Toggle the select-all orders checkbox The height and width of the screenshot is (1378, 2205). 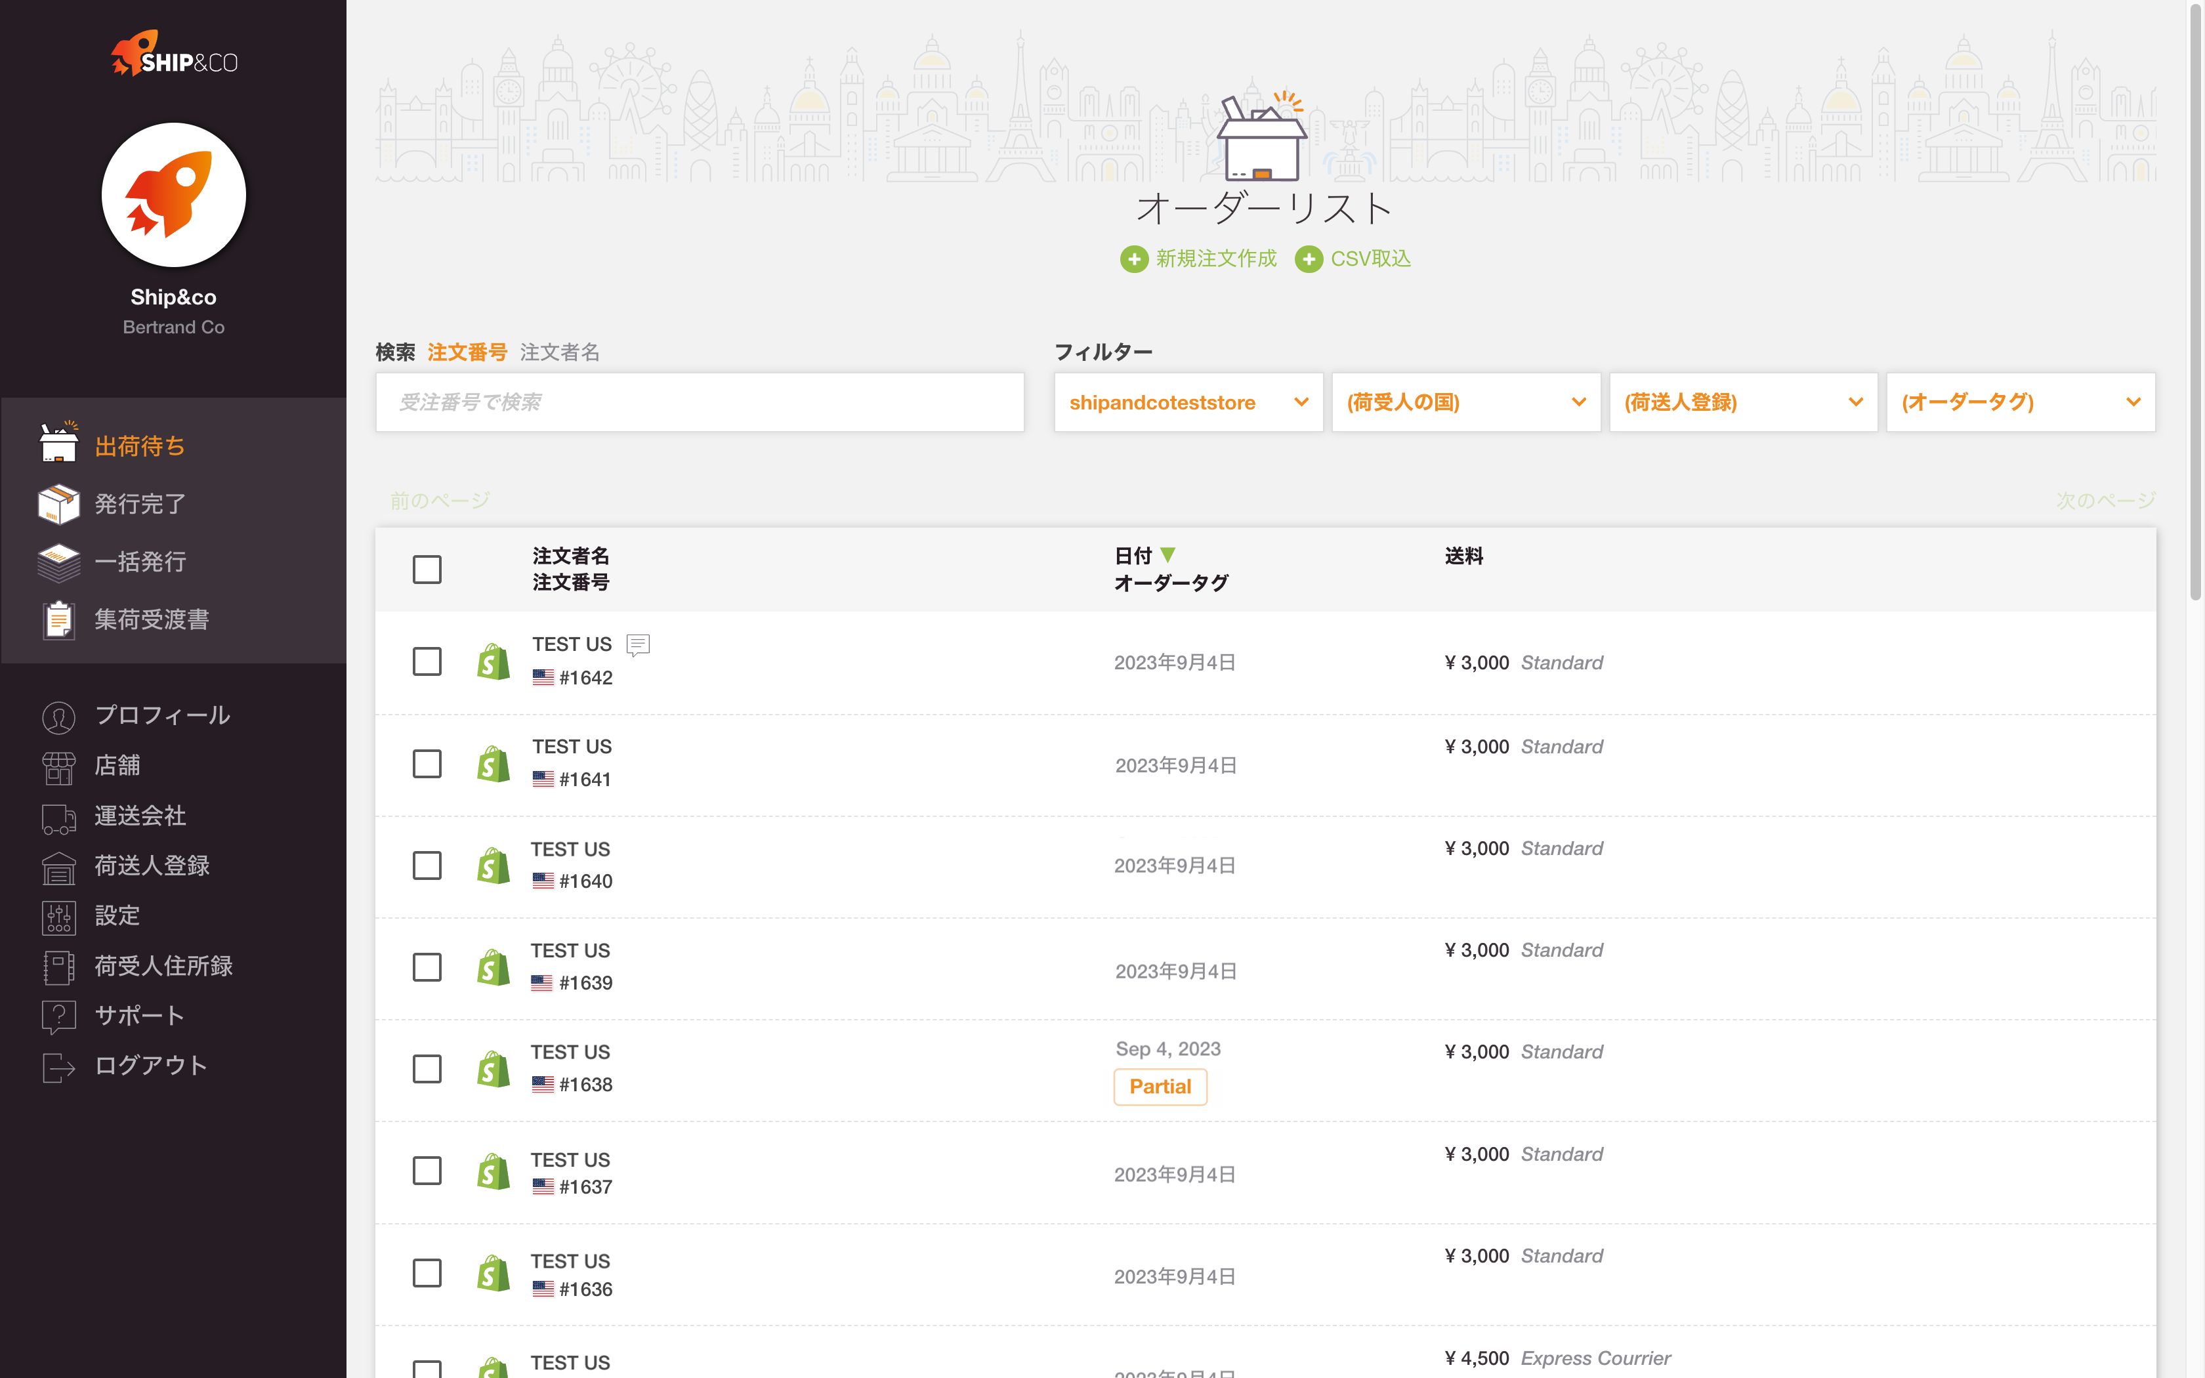(x=427, y=570)
